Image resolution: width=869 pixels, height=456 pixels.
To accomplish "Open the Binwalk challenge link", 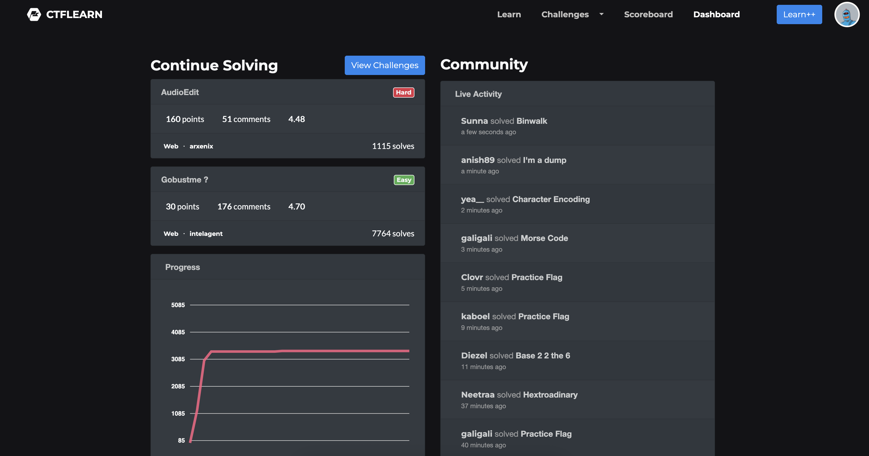I will coord(531,121).
